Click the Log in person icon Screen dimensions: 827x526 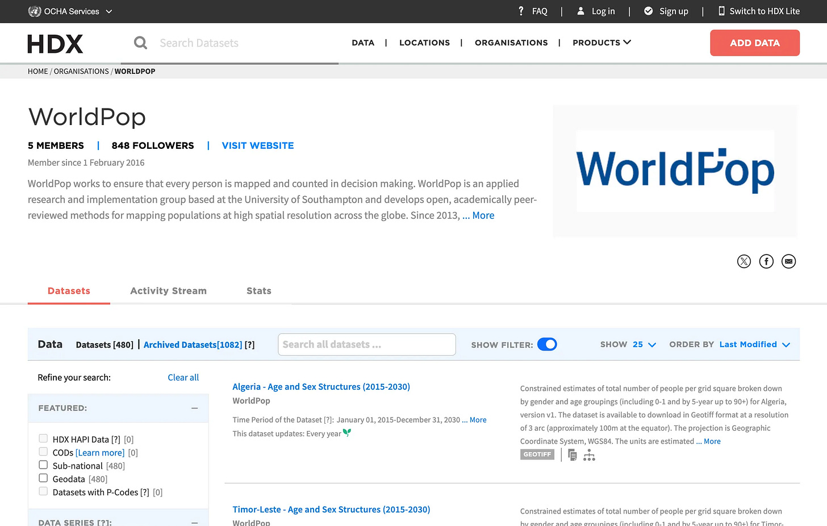(x=580, y=11)
